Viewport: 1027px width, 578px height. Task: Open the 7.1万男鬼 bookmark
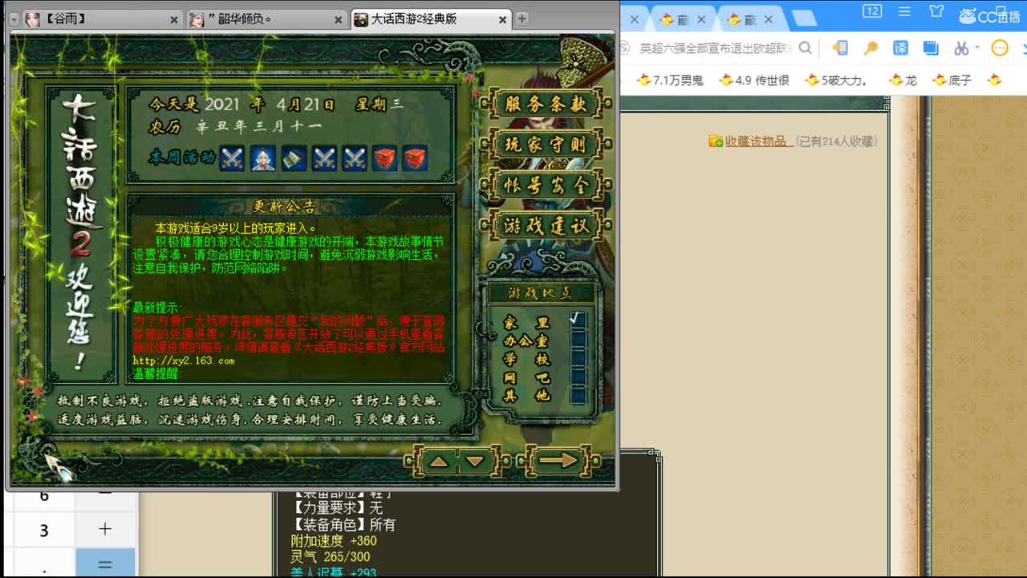(671, 79)
